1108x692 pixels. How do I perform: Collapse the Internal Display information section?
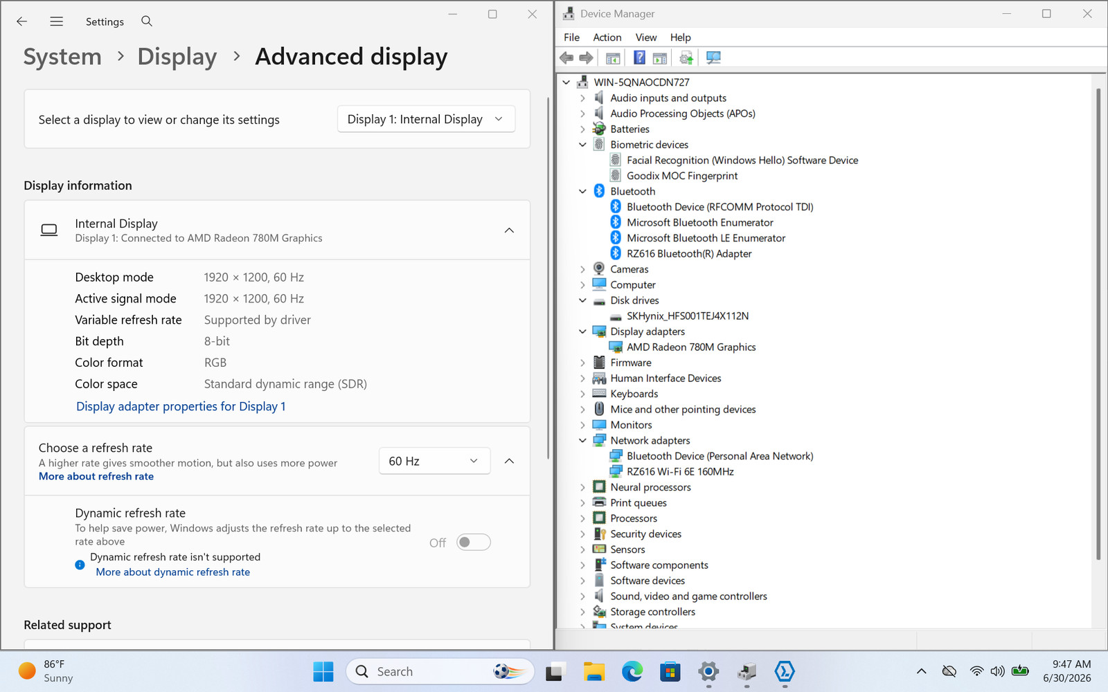coord(509,230)
